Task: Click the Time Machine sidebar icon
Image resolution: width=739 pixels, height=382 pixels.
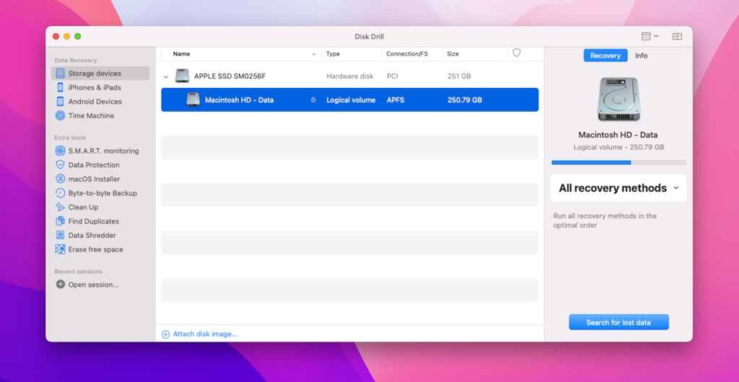Action: 61,116
